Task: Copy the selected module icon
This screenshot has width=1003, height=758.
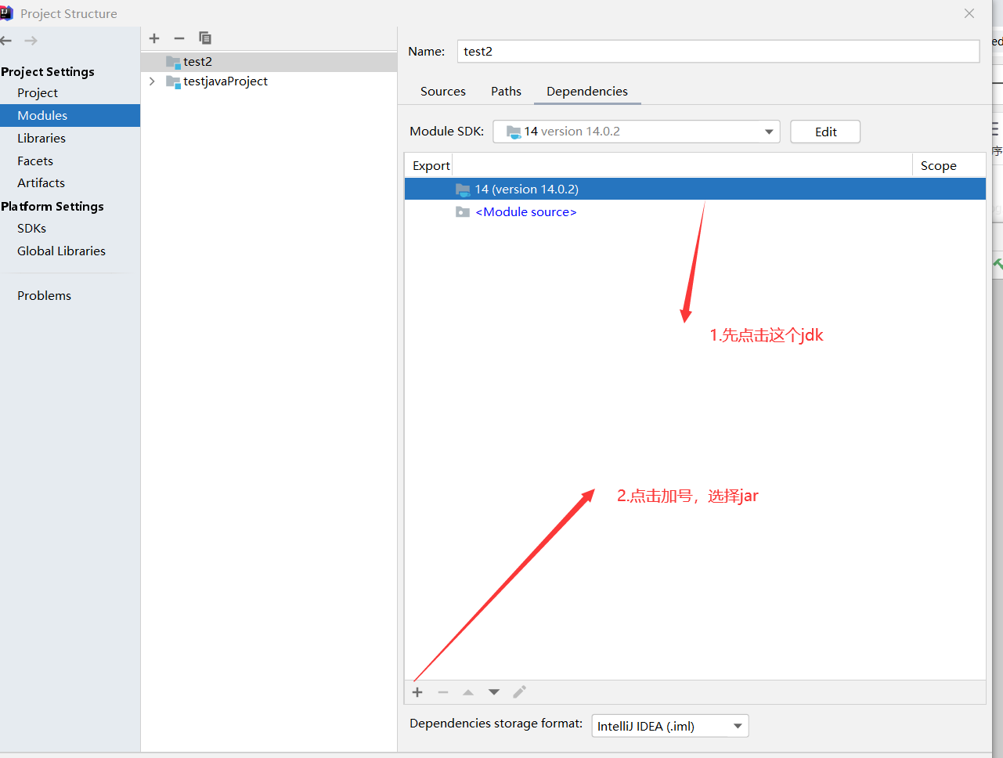Action: click(205, 38)
